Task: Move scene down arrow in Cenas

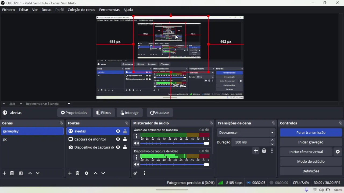Action: tap(38, 173)
